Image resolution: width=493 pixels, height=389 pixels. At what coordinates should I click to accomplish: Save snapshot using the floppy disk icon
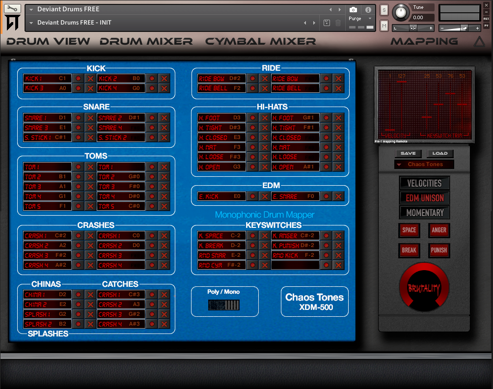[x=327, y=23]
